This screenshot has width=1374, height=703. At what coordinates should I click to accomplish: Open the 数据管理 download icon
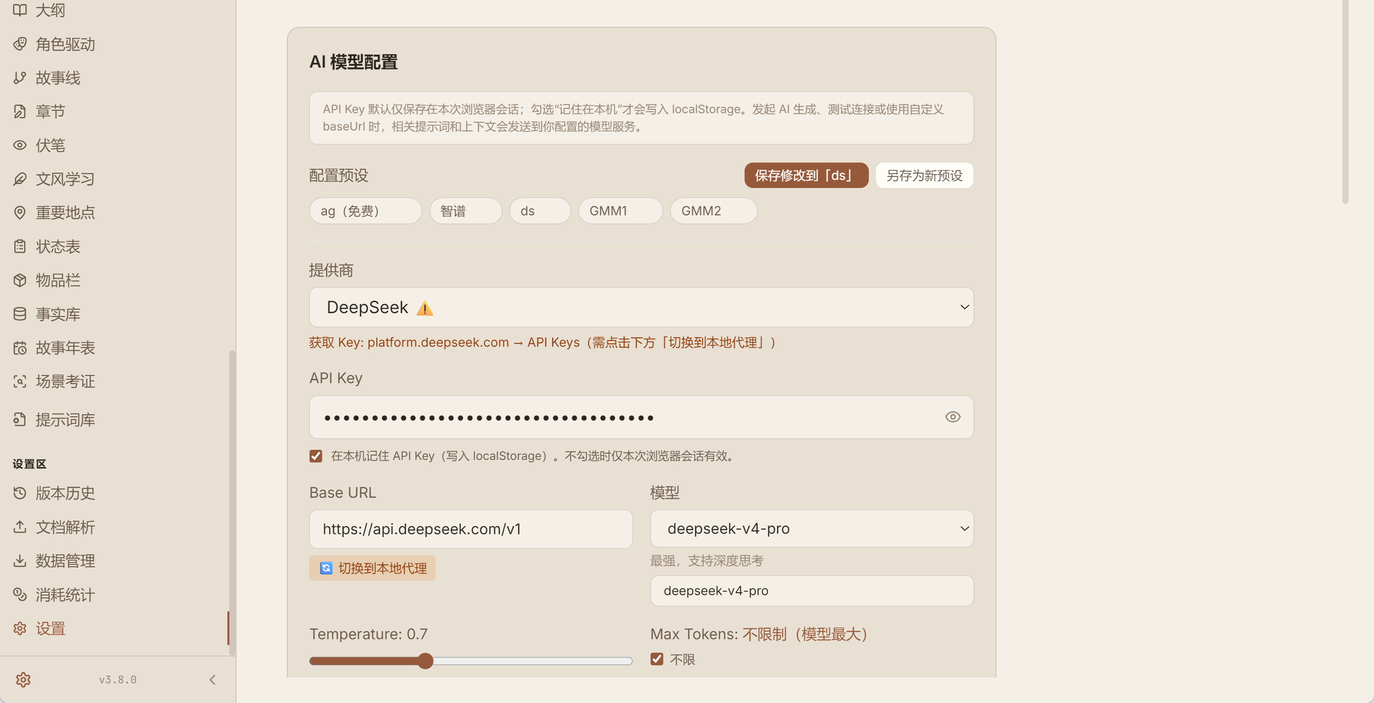[20, 560]
